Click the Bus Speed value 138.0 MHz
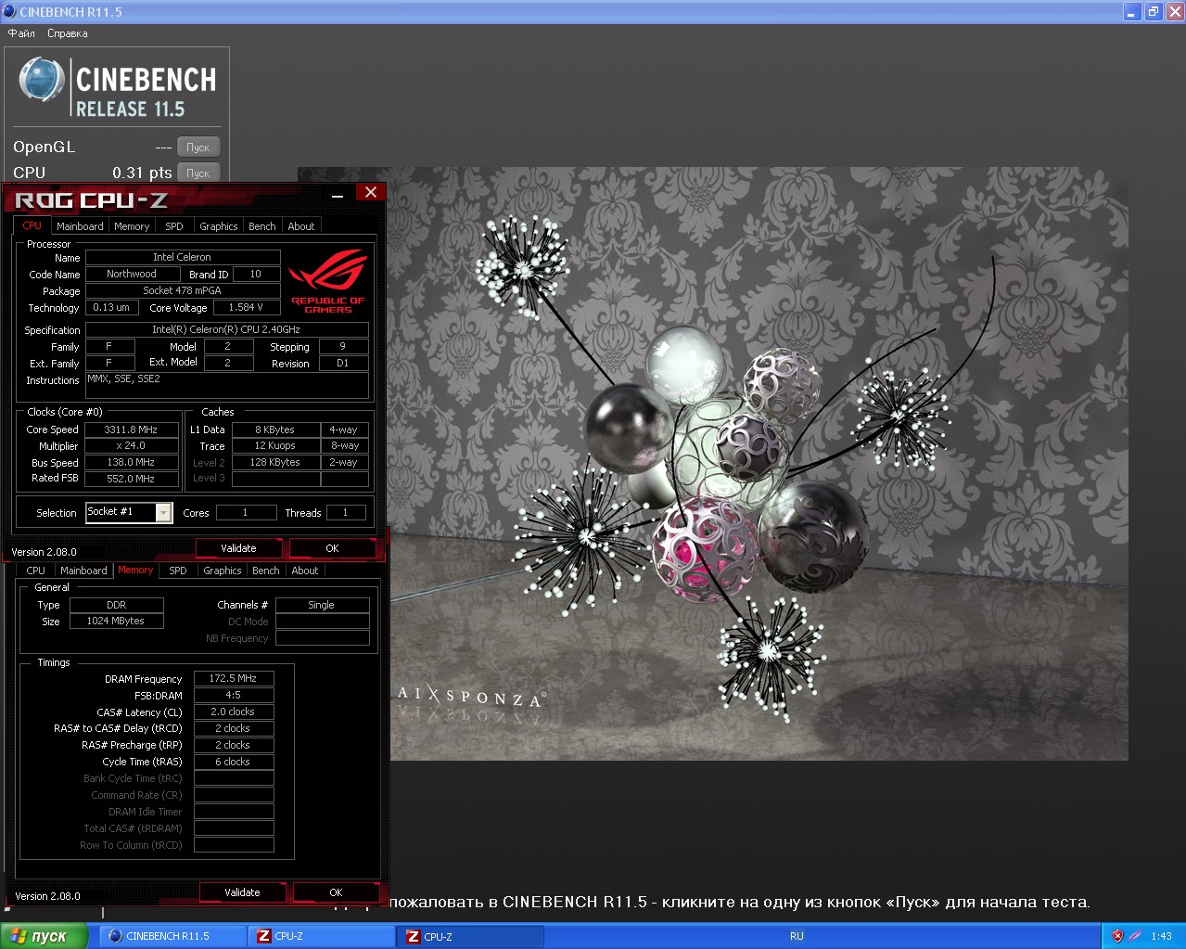This screenshot has height=949, width=1186. tap(132, 462)
